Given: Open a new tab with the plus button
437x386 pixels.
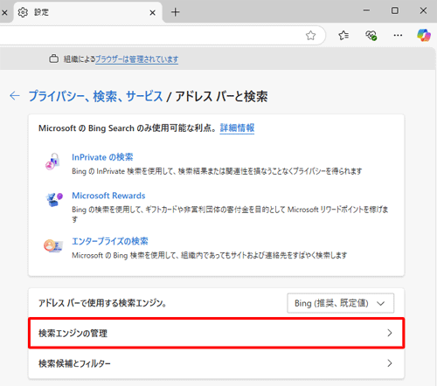Looking at the screenshot, I should (x=176, y=12).
